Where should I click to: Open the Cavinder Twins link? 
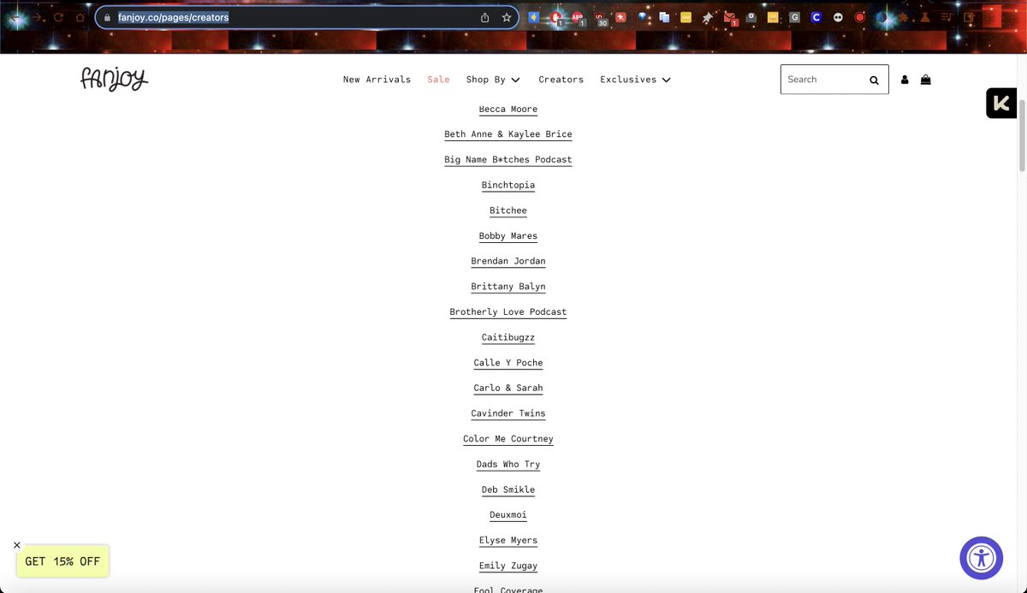(x=508, y=413)
